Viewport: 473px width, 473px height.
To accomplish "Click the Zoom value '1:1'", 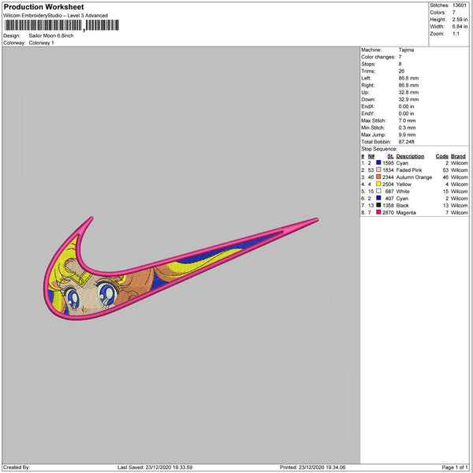I will click(x=456, y=34).
